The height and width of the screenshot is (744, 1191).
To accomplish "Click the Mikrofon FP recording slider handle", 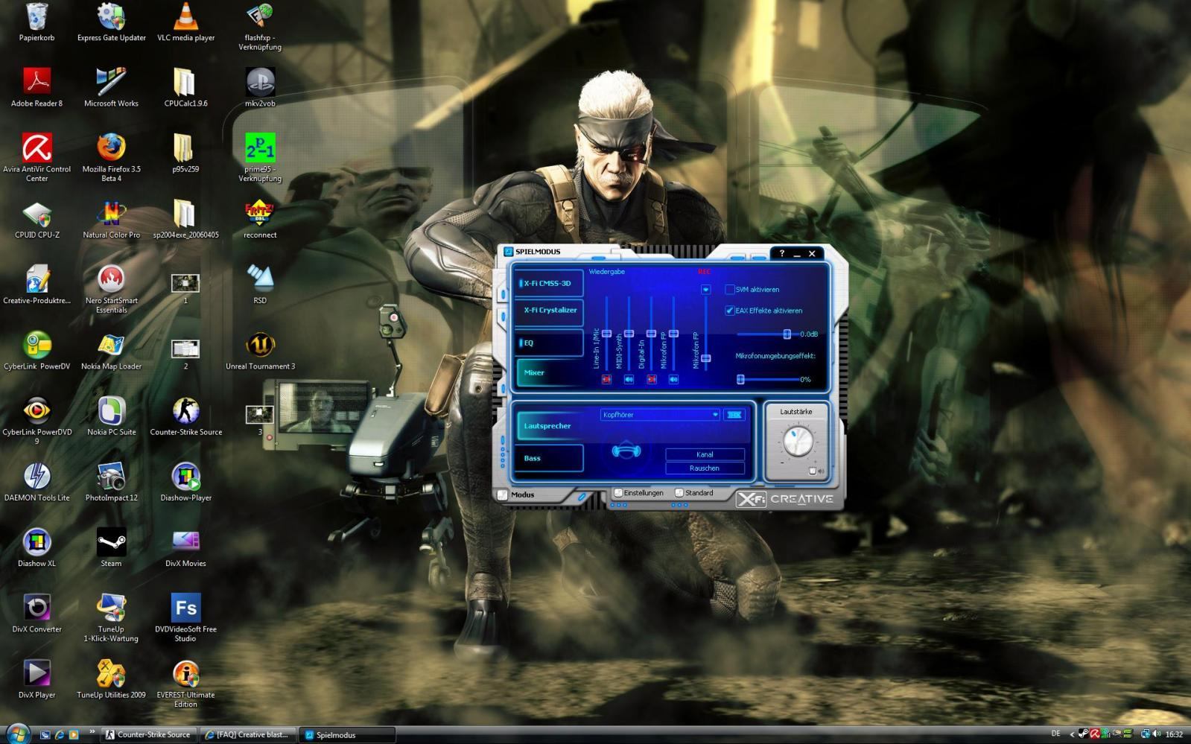I will (x=705, y=358).
